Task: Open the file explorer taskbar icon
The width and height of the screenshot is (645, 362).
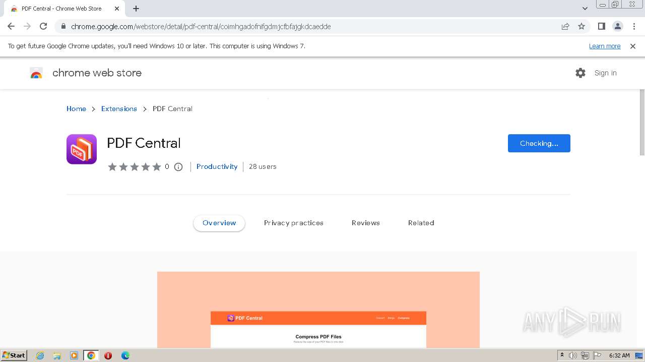Action: pyautogui.click(x=57, y=355)
